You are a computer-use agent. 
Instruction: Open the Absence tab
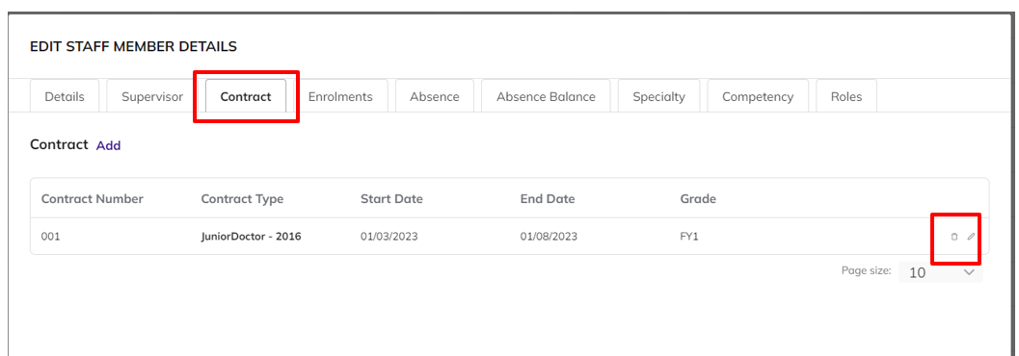(x=435, y=96)
